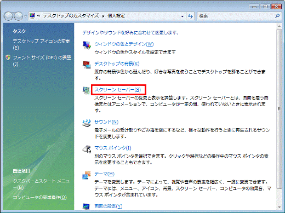Expand the address bar history dropdown
285x213 pixels.
[182, 16]
